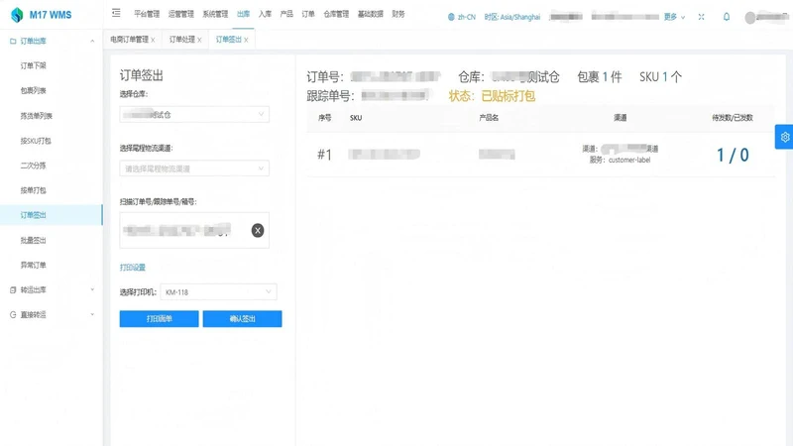
Task: Click the customer-label service text
Action: [629, 160]
